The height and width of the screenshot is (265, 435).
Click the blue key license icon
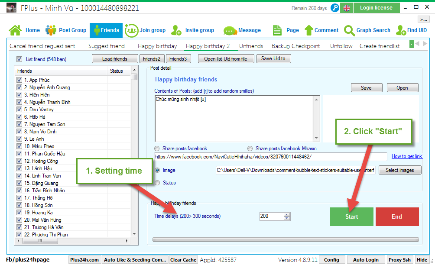[335, 8]
